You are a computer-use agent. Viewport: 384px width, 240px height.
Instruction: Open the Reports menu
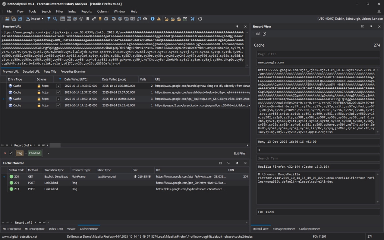86,12
